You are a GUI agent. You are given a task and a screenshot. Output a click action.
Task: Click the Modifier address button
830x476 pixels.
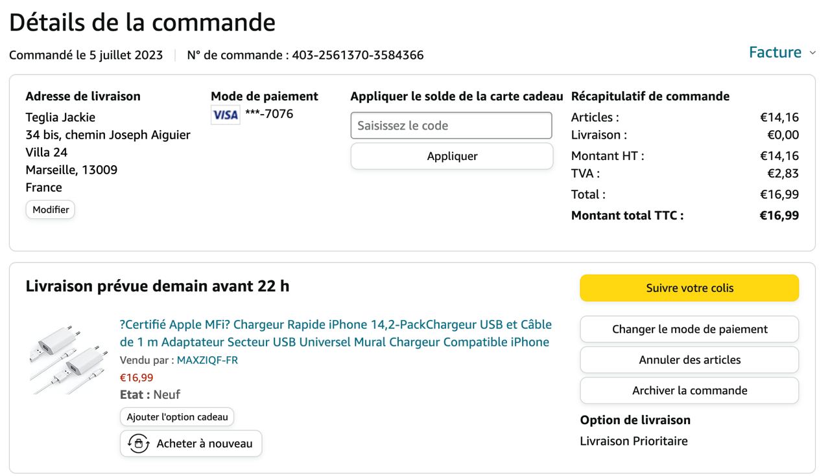coord(51,210)
